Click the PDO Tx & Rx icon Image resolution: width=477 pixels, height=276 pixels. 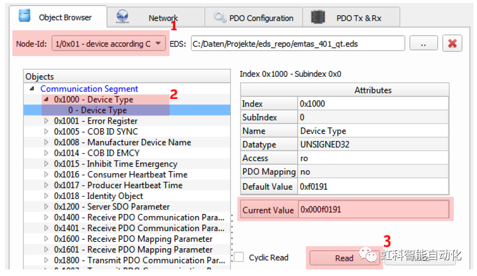coord(318,17)
